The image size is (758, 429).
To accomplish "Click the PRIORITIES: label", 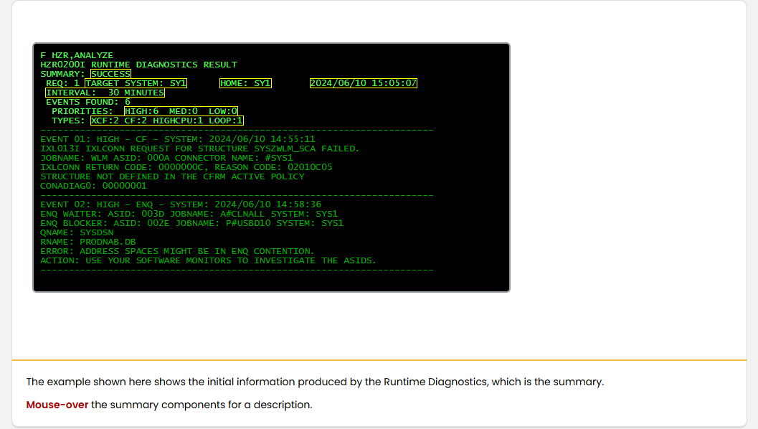I will click(82, 111).
